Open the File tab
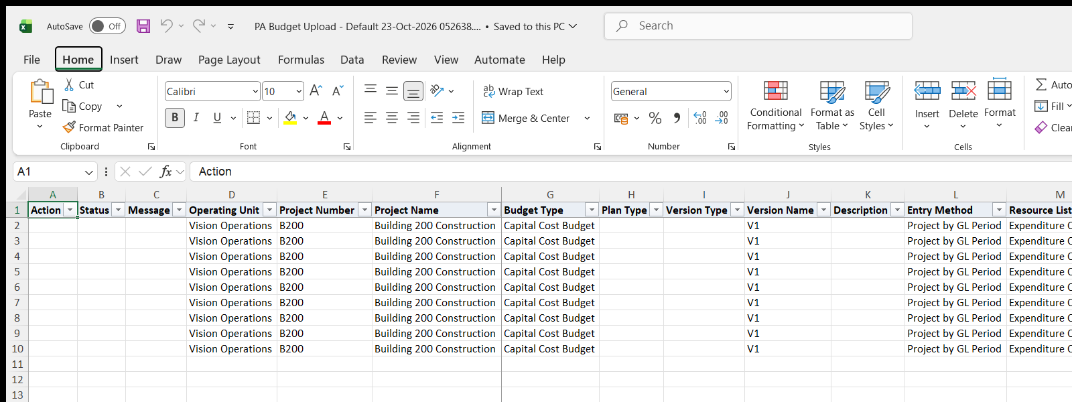This screenshot has height=402, width=1072. tap(31, 60)
